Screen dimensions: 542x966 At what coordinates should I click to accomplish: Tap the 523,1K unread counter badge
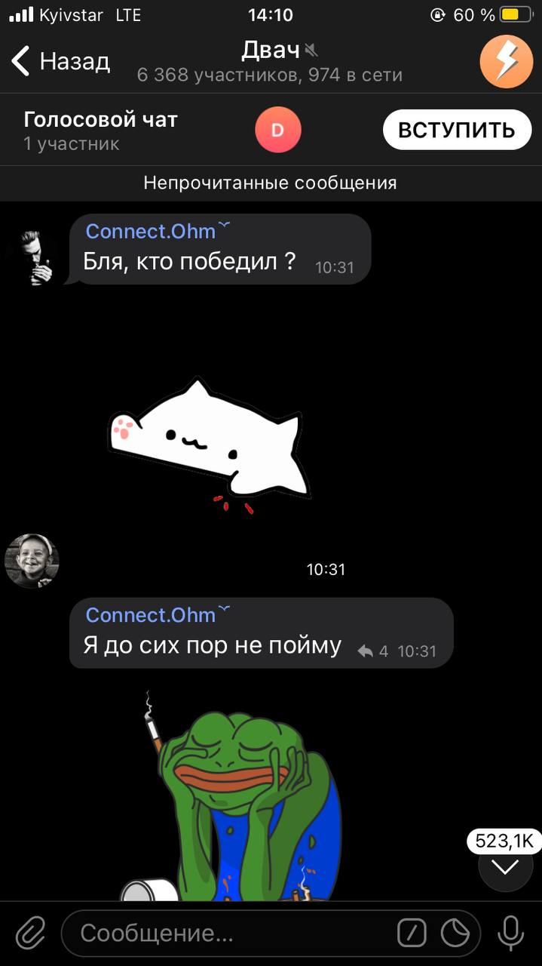click(x=505, y=840)
